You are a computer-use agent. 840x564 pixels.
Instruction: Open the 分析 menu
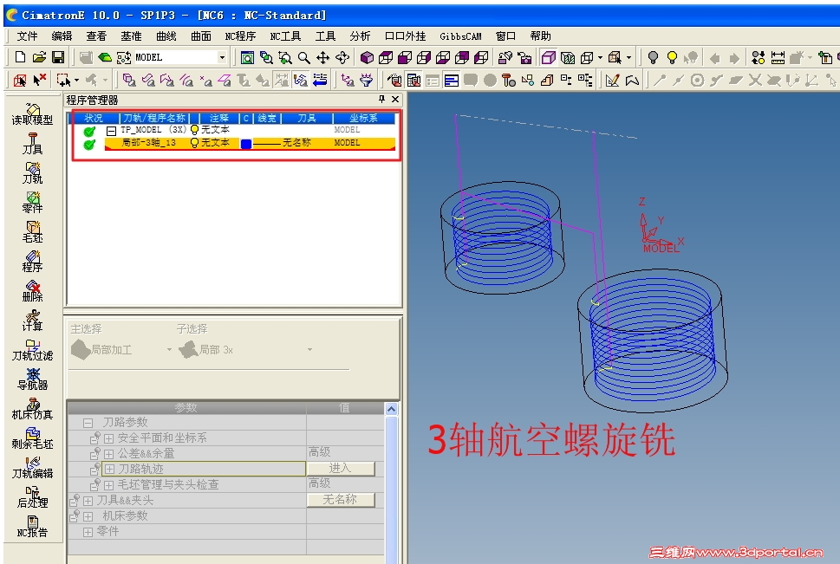360,36
